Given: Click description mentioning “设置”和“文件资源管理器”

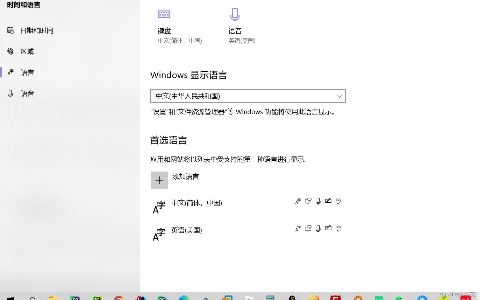Looking at the screenshot, I should (x=243, y=112).
